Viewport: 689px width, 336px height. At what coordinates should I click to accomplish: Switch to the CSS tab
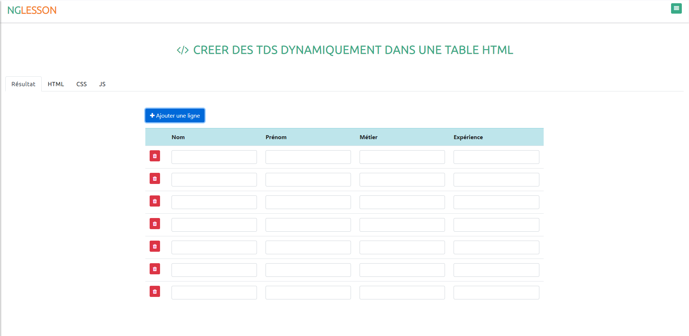(x=81, y=84)
